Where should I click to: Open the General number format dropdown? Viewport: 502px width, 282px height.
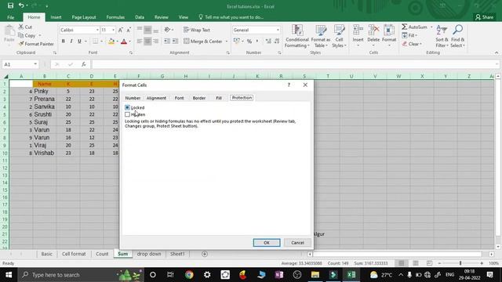click(x=278, y=30)
